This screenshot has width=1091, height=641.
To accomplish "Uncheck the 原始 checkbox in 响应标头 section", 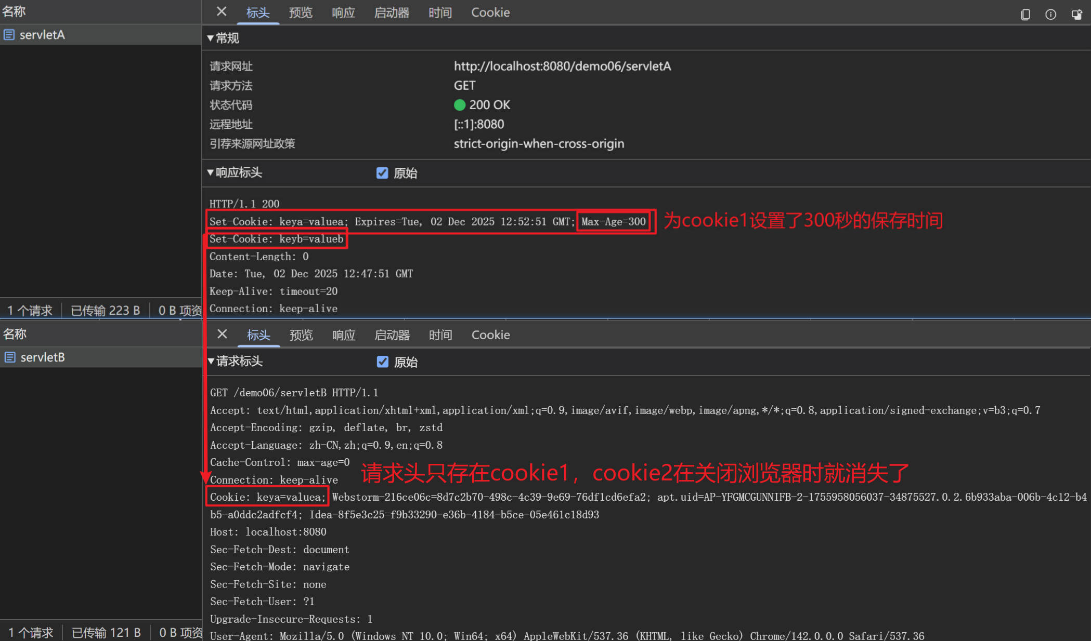I will click(x=382, y=173).
